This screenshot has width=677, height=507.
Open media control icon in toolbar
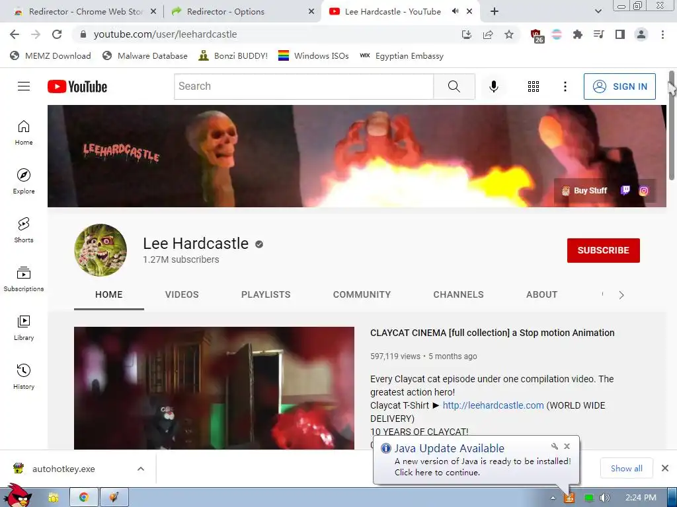point(598,34)
